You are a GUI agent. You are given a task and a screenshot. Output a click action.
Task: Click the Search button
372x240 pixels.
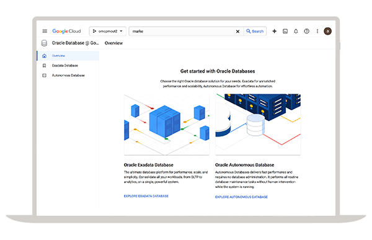click(255, 31)
